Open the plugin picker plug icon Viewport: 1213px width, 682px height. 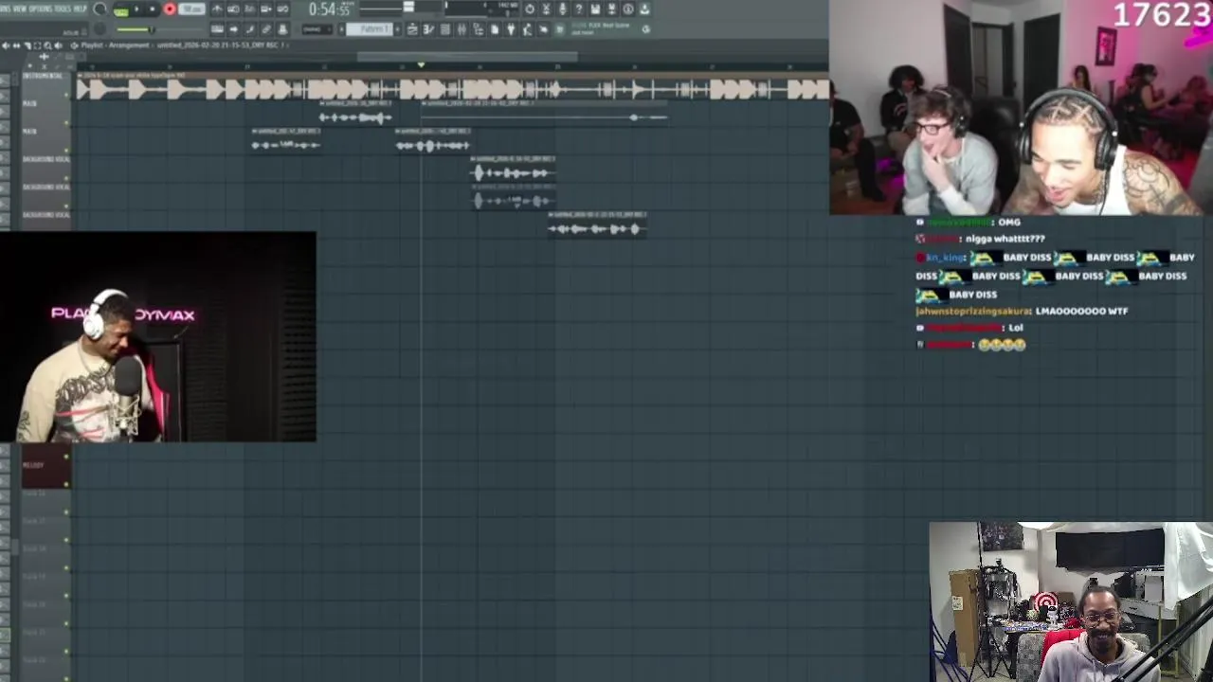point(511,29)
